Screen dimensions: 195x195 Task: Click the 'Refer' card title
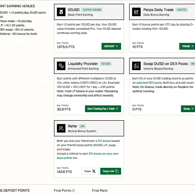[x=73, y=126]
